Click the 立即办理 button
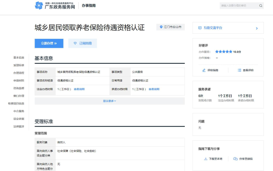The image size is (273, 171). [49, 43]
